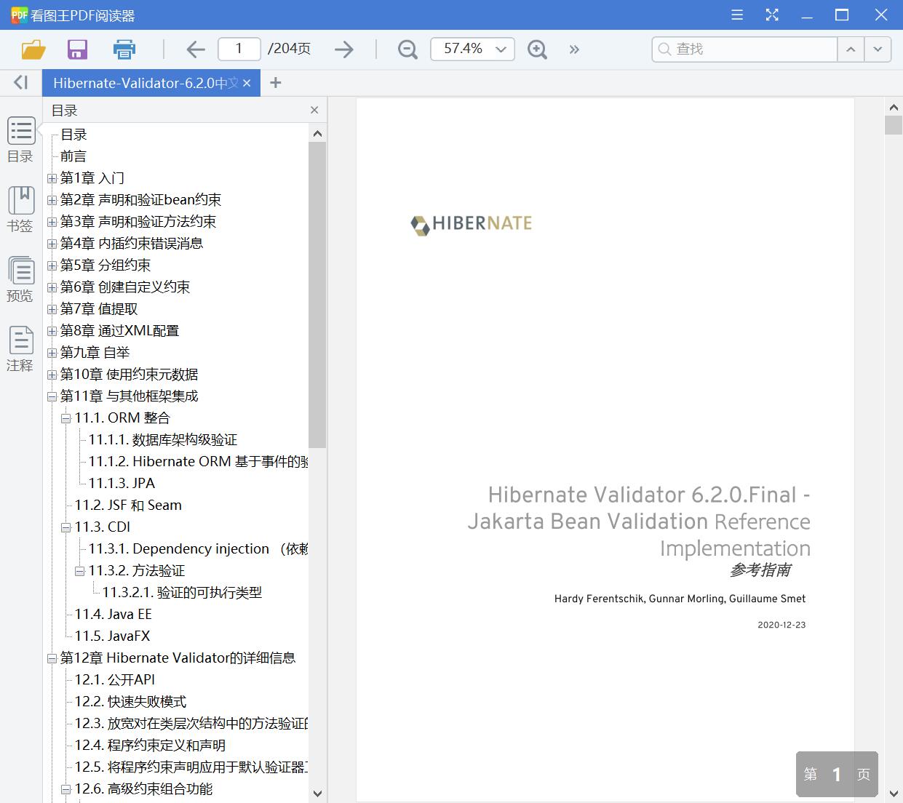Open the application hamburger menu
The height and width of the screenshot is (803, 903).
[x=737, y=15]
